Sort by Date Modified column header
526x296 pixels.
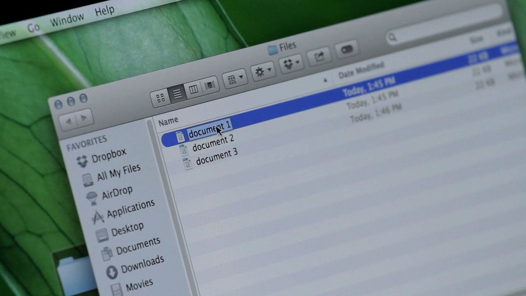[x=361, y=70]
